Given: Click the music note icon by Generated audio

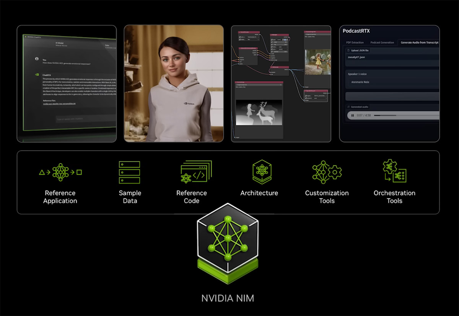Looking at the screenshot, I should 348,107.
